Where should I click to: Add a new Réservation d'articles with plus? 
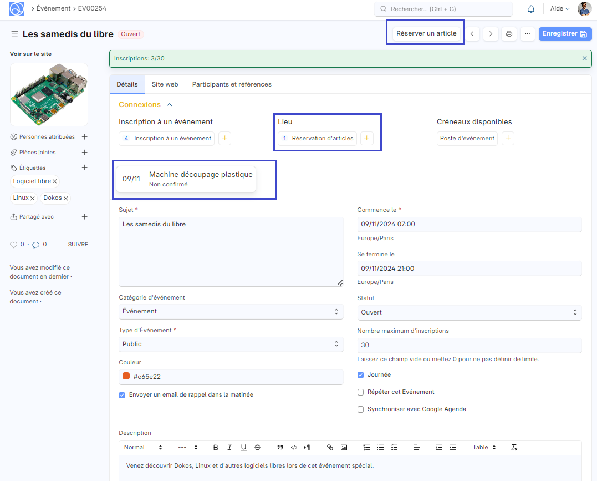tap(366, 139)
